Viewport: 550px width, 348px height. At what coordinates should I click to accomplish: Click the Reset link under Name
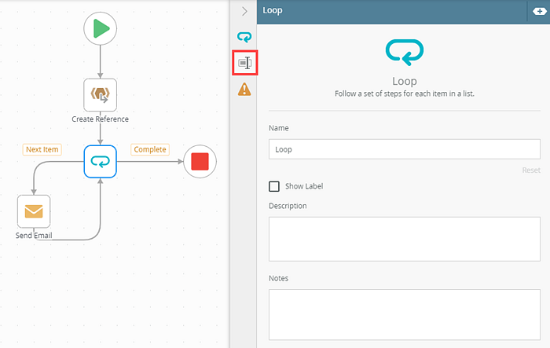click(530, 170)
